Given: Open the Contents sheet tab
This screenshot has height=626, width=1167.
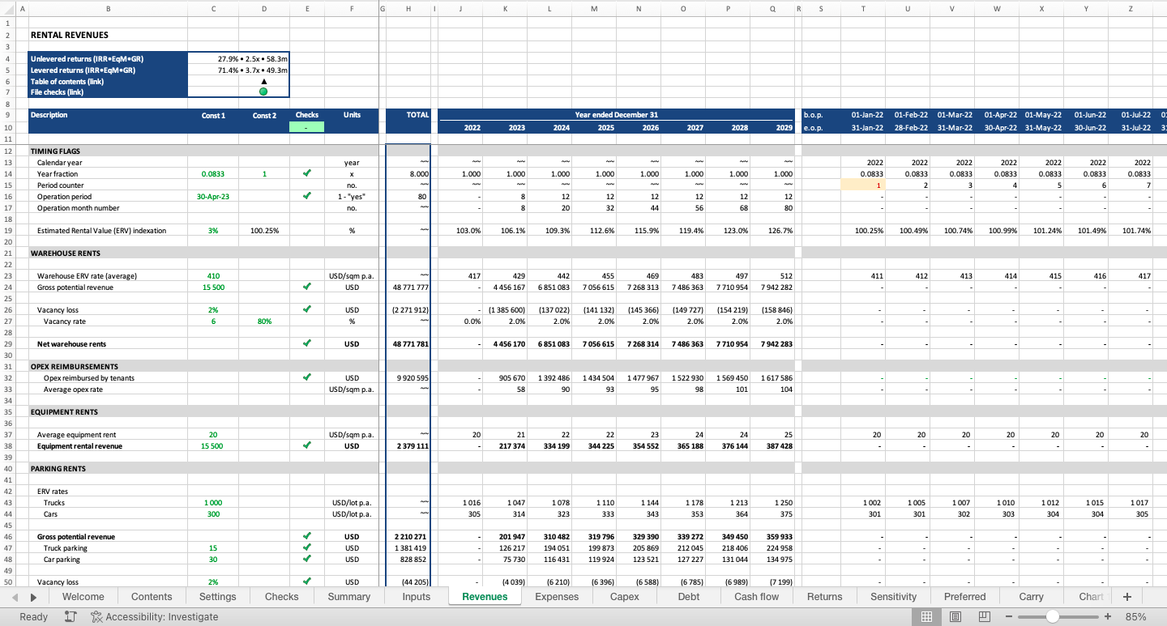Looking at the screenshot, I should point(152,597).
